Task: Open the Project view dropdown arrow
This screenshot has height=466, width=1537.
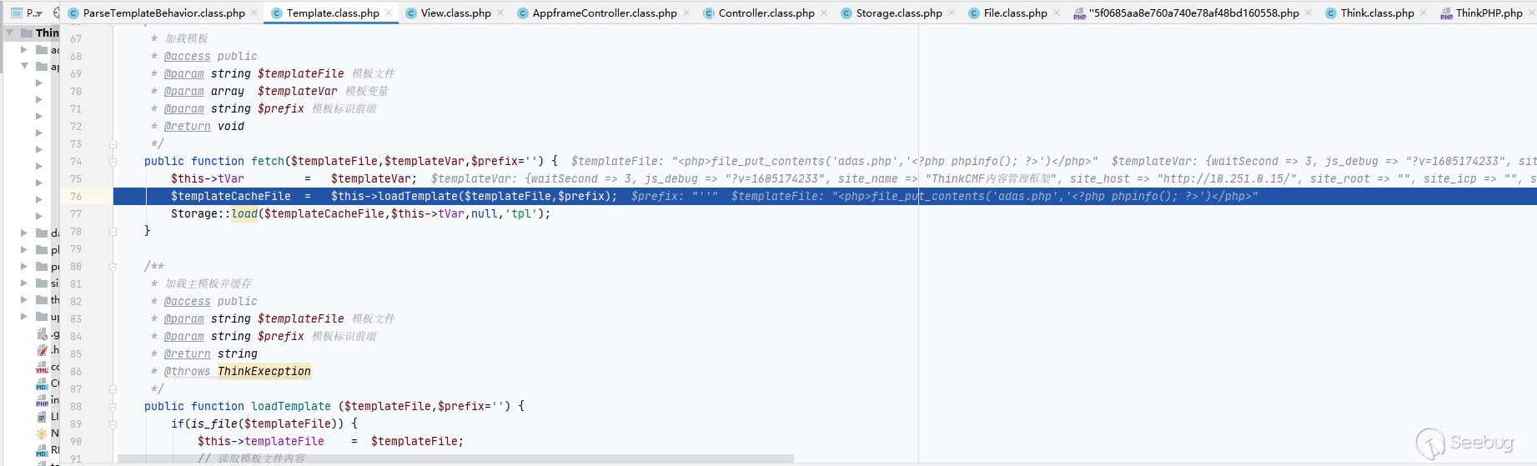Action: (x=39, y=13)
